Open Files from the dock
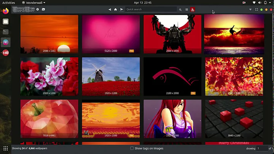The width and height of the screenshot is (274, 154). pyautogui.click(x=6, y=21)
